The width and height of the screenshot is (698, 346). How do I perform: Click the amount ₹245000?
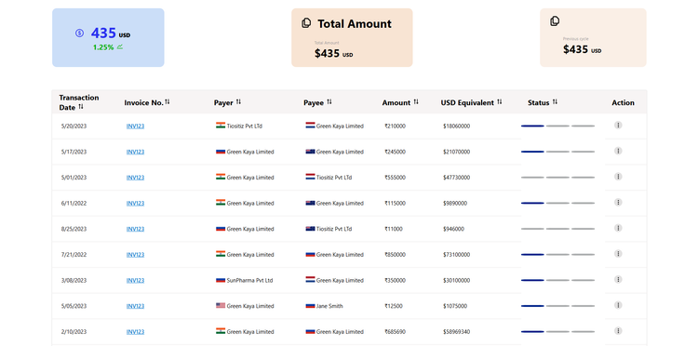[396, 152]
